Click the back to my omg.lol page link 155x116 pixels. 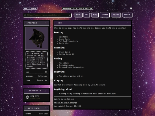click(64, 99)
